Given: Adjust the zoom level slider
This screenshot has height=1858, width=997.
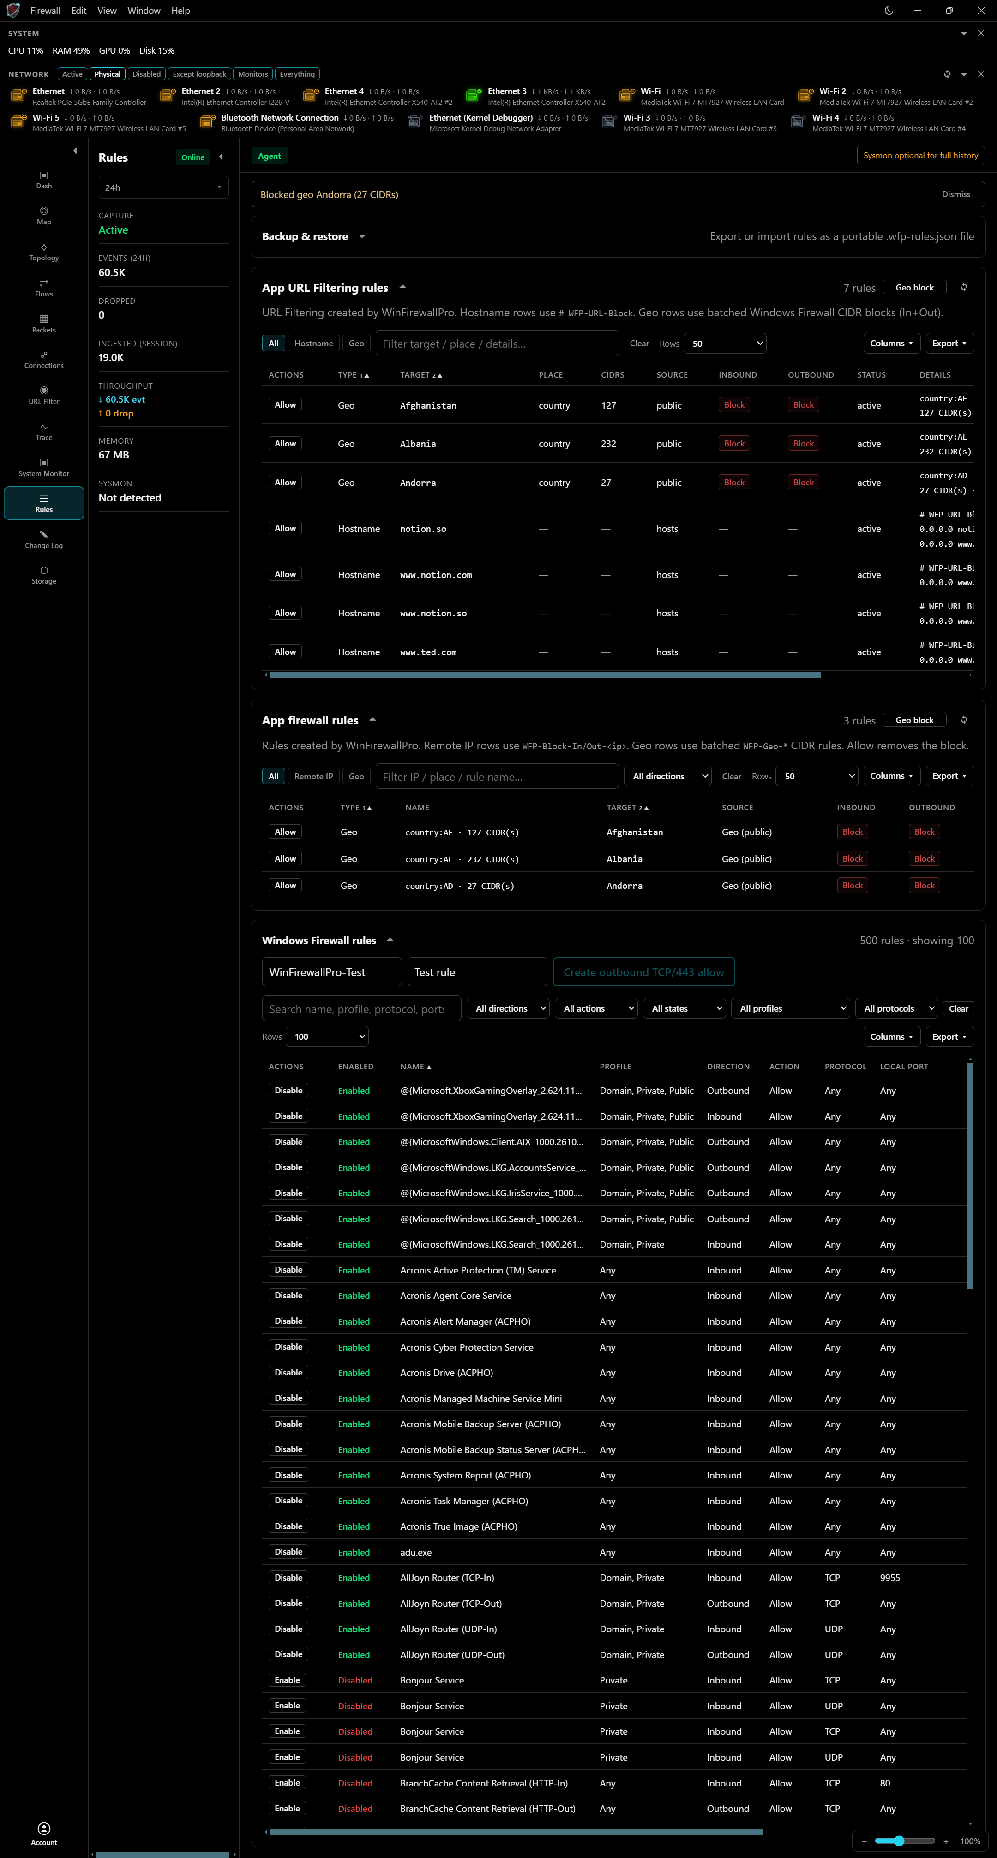Looking at the screenshot, I should tap(904, 1841).
